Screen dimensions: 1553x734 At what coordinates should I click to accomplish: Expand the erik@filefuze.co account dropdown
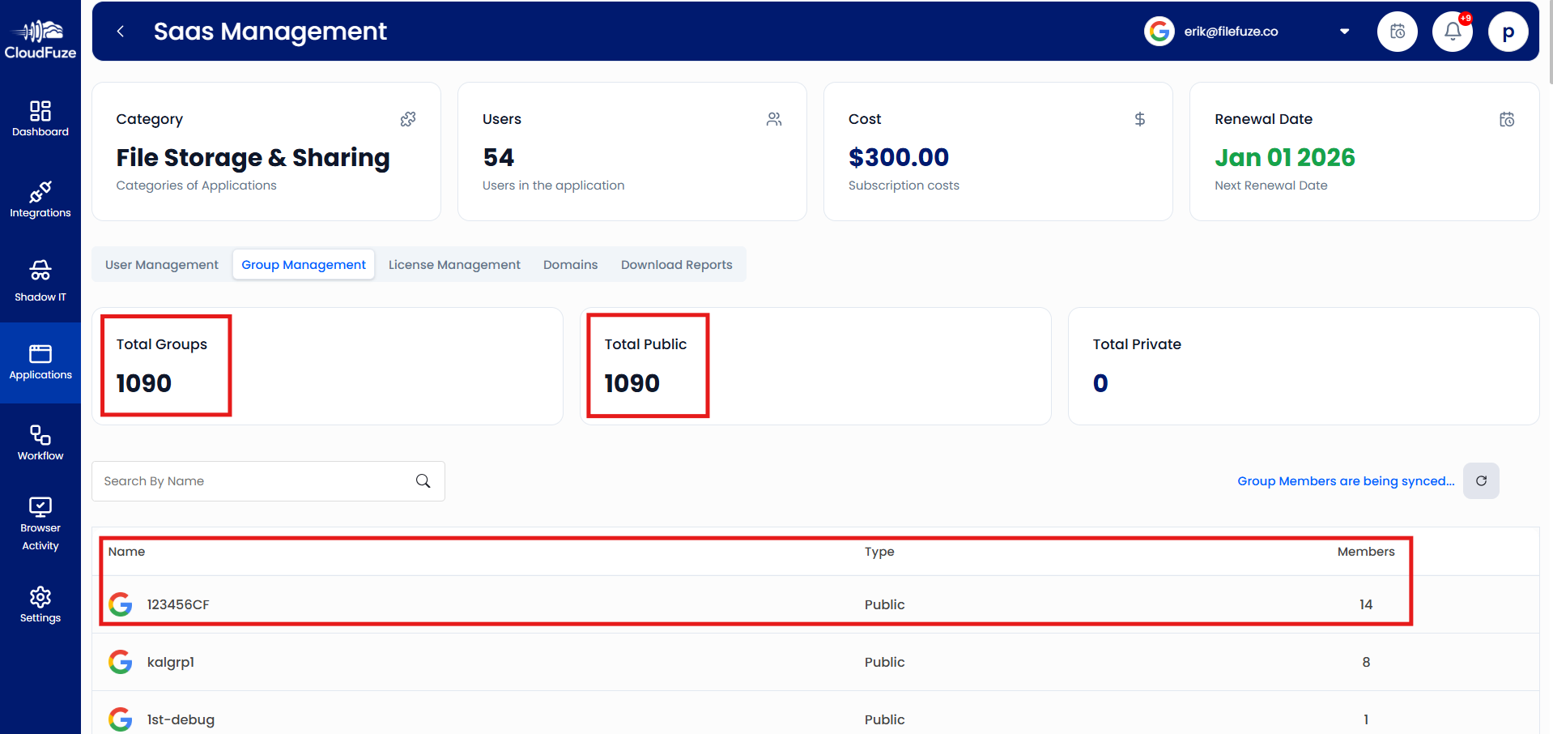pyautogui.click(x=1344, y=31)
